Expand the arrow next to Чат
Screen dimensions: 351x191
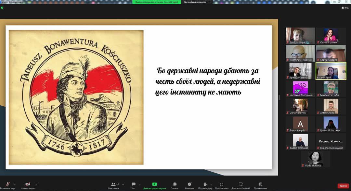139,184
